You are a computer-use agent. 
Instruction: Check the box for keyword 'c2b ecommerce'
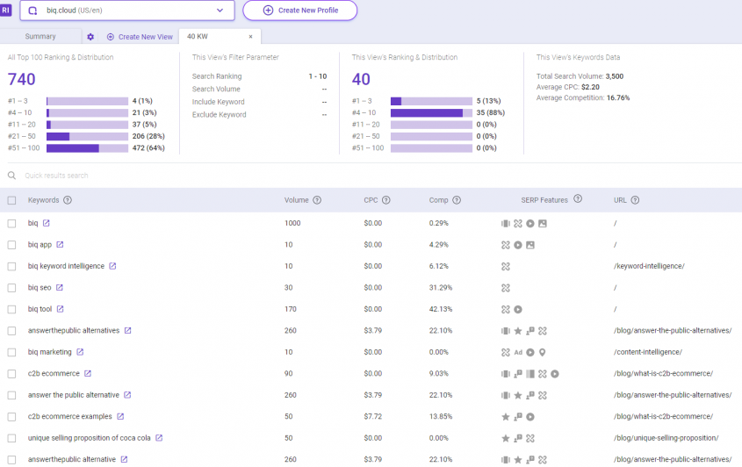11,374
